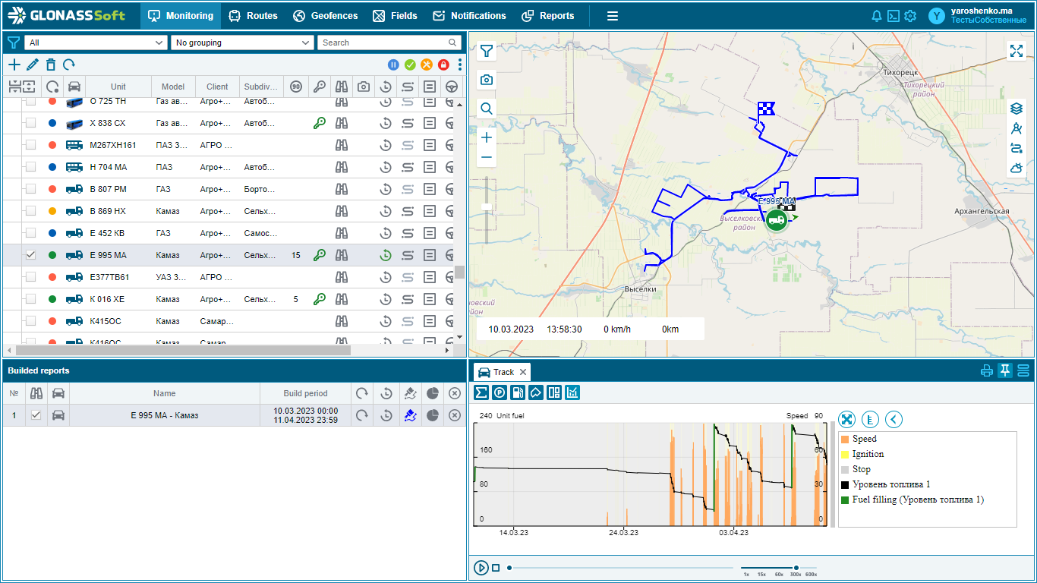Check the box for E 995 MA
This screenshot has height=583, width=1037.
point(30,255)
